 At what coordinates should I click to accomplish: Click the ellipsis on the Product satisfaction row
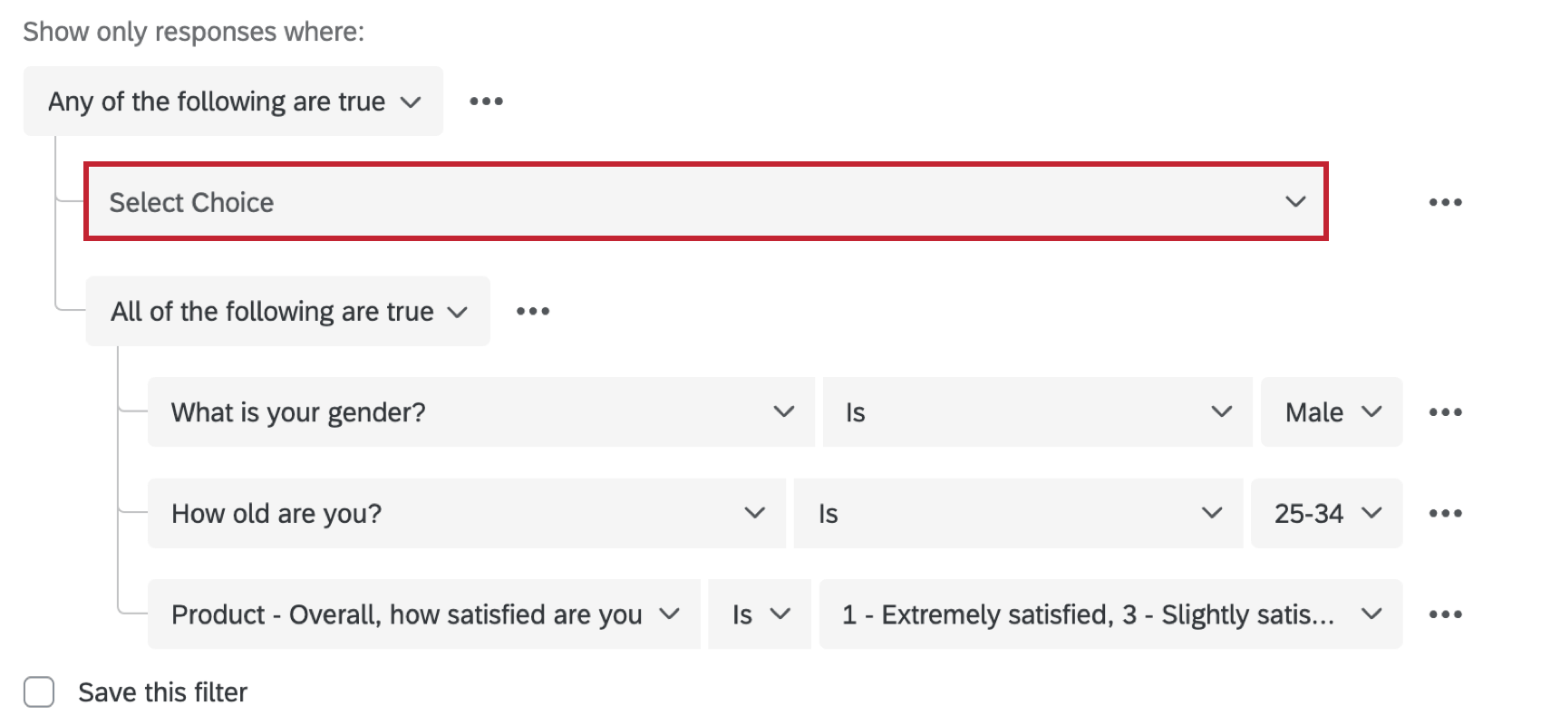coord(1445,614)
